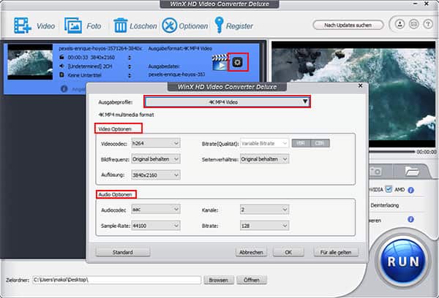Click the '4K MP4 multimedia format' description
439x298 pixels.
[x=126, y=115]
